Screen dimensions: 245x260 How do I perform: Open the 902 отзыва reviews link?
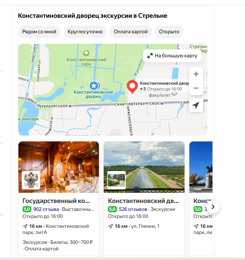point(46,209)
